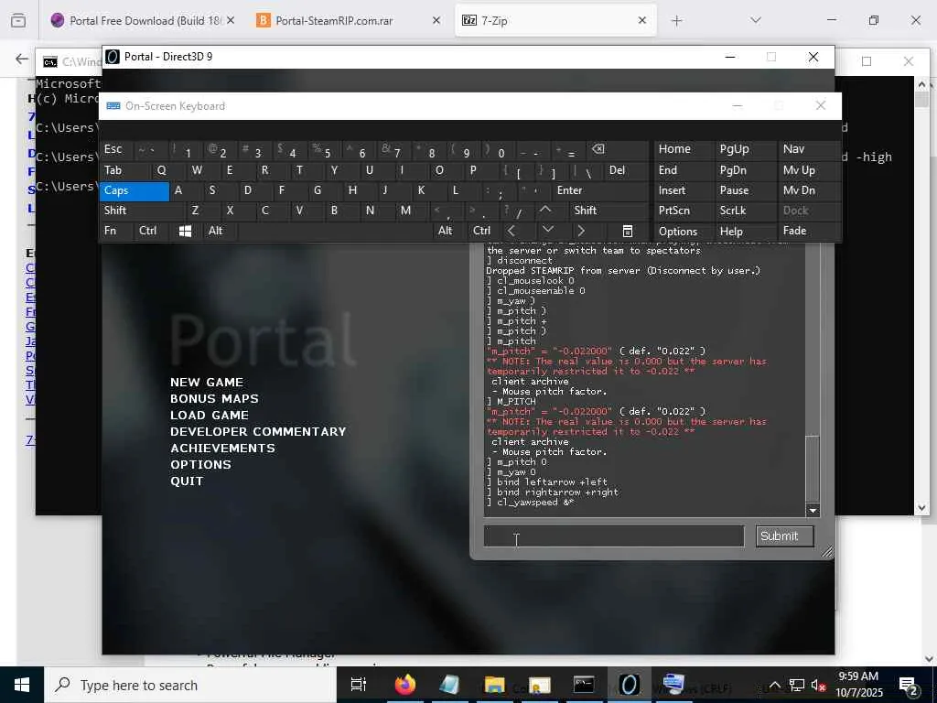Select the 7-Zip browser tab

(x=555, y=20)
